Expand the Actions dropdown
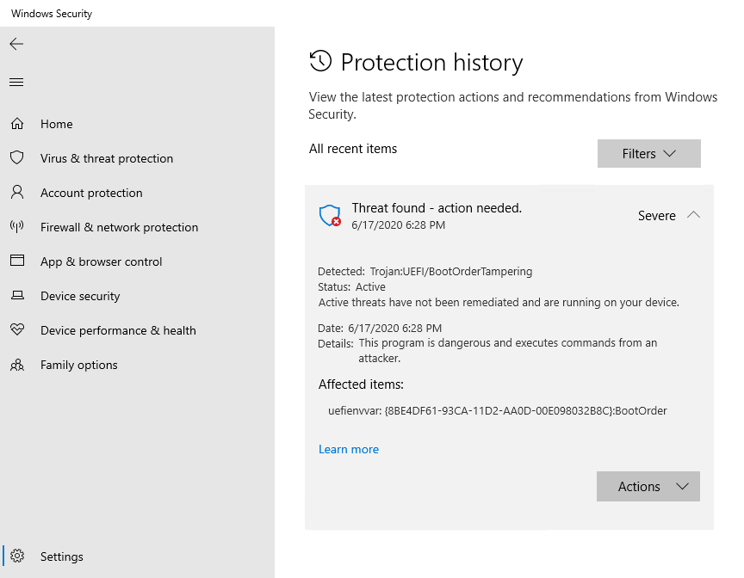Image resolution: width=744 pixels, height=578 pixels. click(x=648, y=486)
